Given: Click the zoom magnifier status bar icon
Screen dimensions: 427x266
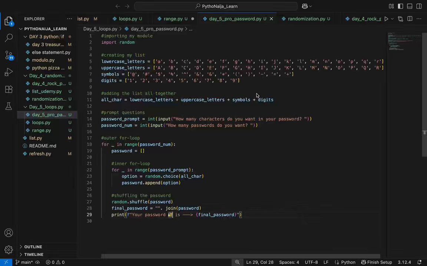Looking at the screenshot, I should point(238,262).
